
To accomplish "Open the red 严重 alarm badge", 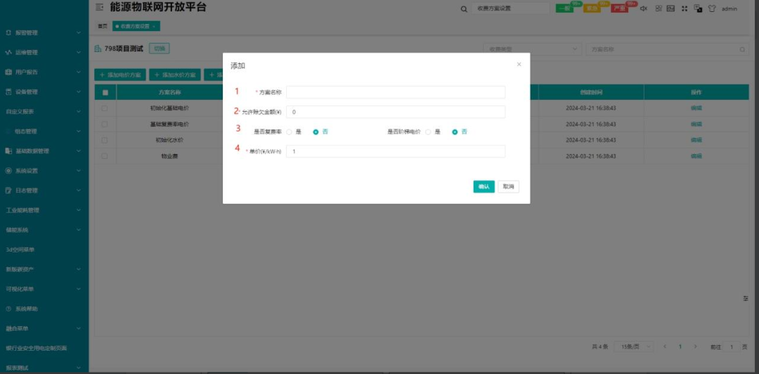I will (619, 8).
